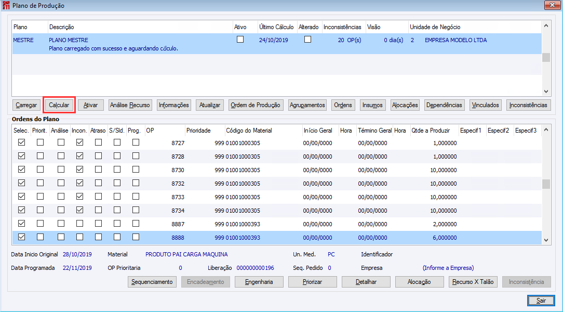Click the Último Cálculo column header
563x312 pixels.
click(277, 27)
